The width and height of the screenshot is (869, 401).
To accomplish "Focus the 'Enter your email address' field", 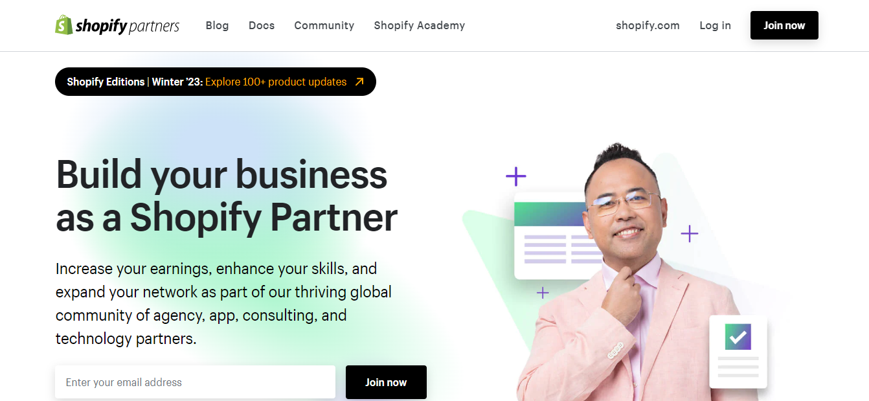I will pos(195,382).
